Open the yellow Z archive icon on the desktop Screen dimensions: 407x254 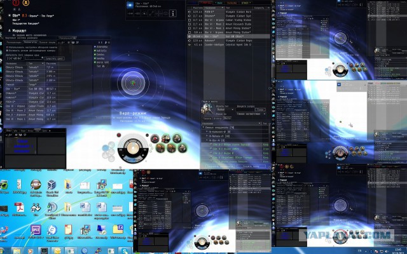click(x=118, y=229)
